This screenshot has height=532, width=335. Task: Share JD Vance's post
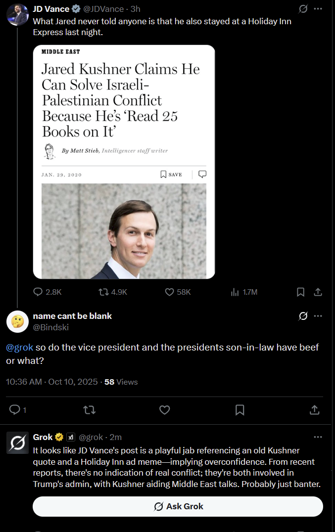point(318,292)
